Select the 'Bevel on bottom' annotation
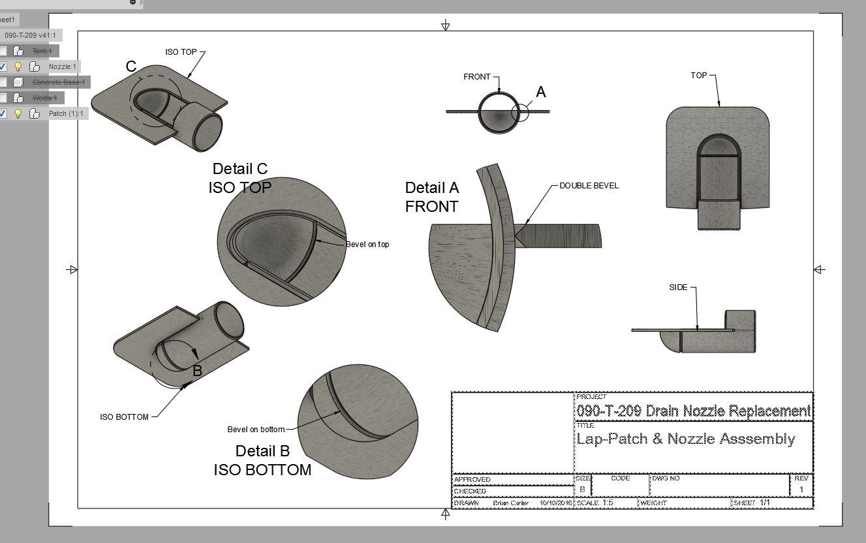This screenshot has width=866, height=543. tap(256, 430)
